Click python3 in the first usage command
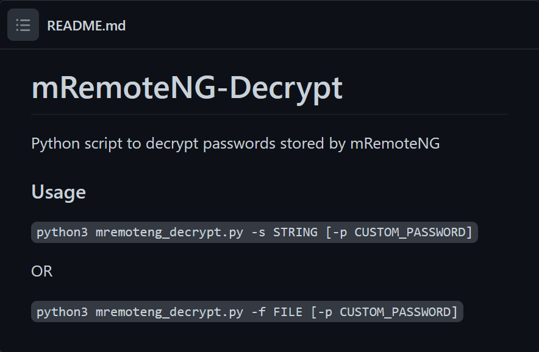Viewport: 539px width, 352px height. [62, 233]
